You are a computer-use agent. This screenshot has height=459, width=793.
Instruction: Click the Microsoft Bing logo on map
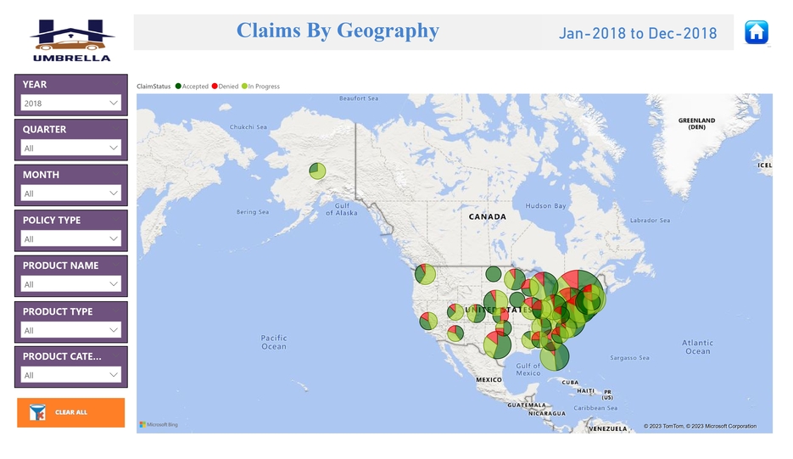159,424
